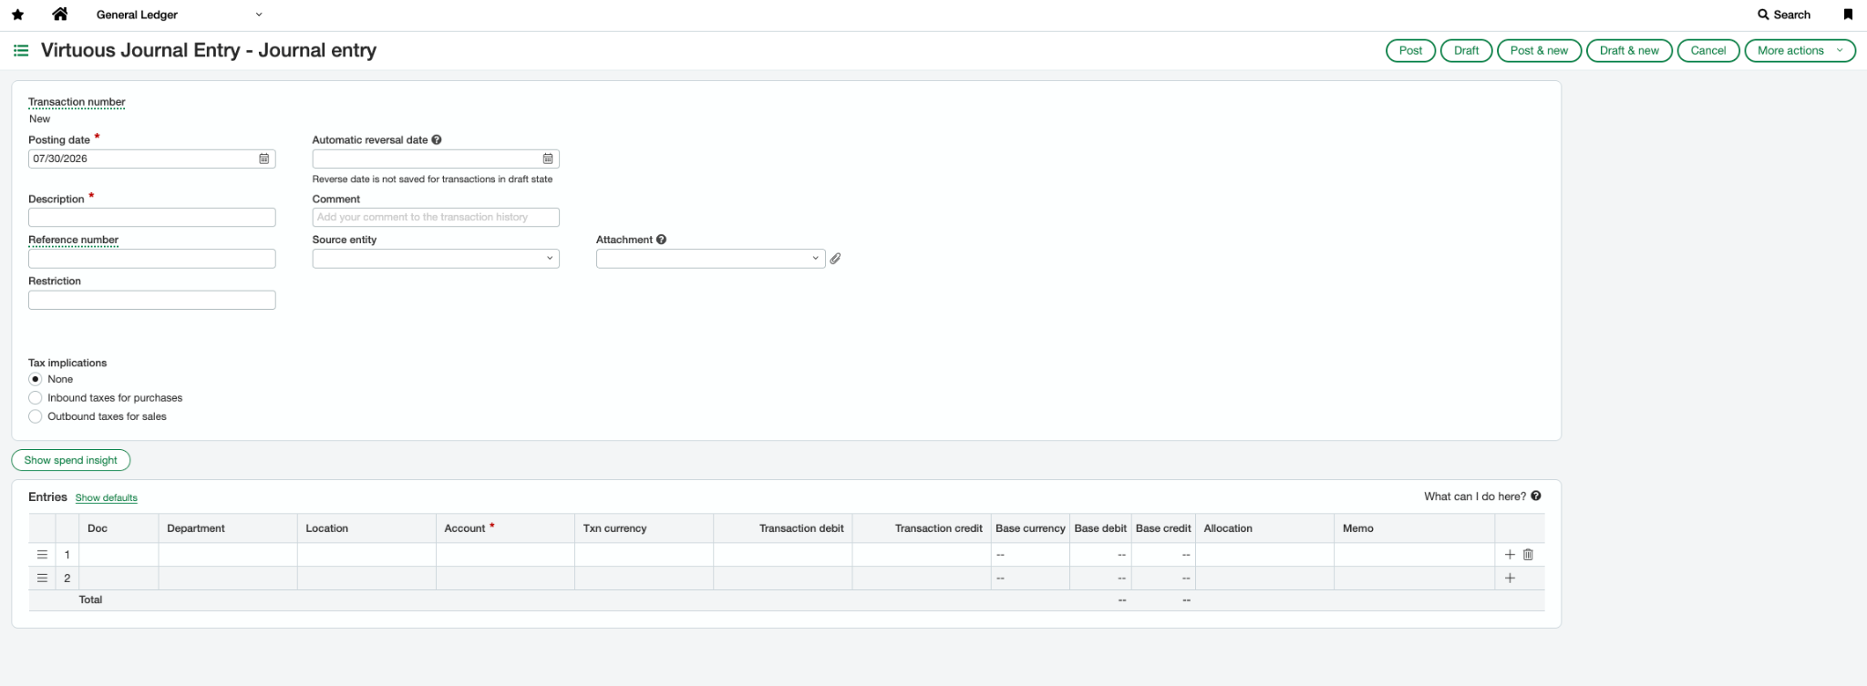Select Inbound taxes for purchases
Screen dimensions: 1867x686
[x=36, y=398]
